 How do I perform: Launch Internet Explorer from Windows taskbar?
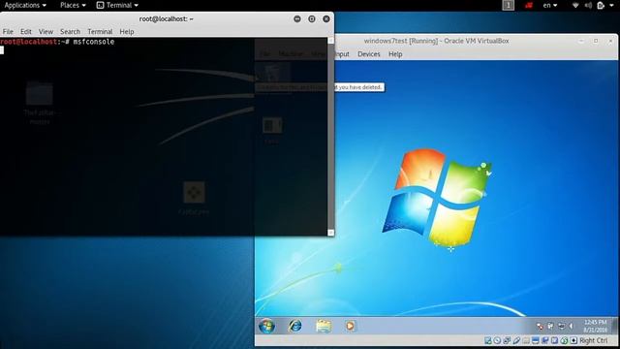(294, 326)
